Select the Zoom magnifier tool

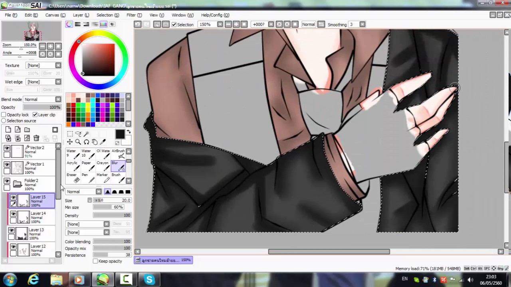tap(78, 142)
